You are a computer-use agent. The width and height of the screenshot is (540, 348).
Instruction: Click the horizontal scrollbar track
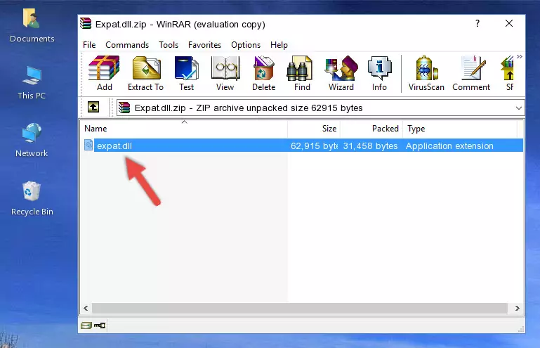(300, 308)
